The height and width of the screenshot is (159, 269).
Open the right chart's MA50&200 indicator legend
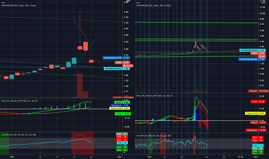pos(153,5)
